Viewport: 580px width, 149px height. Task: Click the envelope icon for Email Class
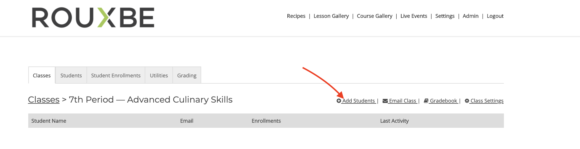[385, 101]
